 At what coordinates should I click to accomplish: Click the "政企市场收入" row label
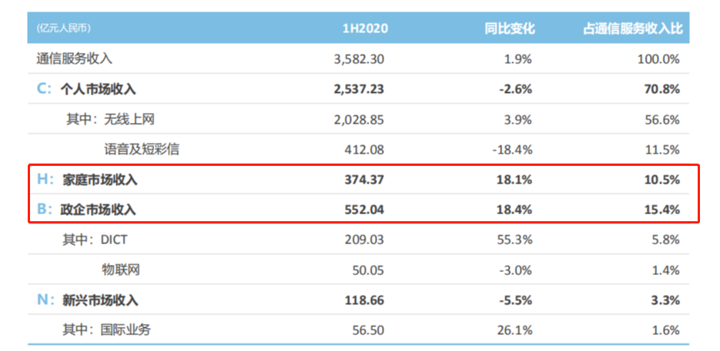[x=99, y=209]
